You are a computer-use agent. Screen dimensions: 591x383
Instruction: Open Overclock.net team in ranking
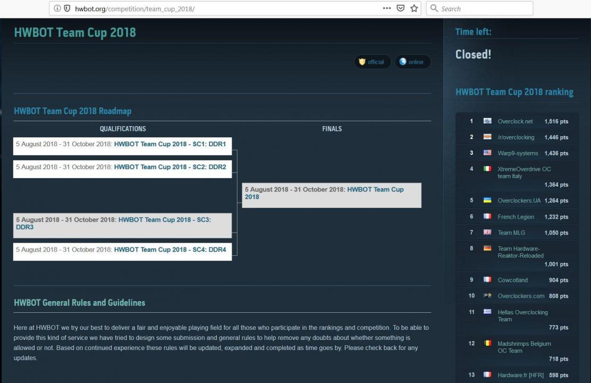point(515,121)
